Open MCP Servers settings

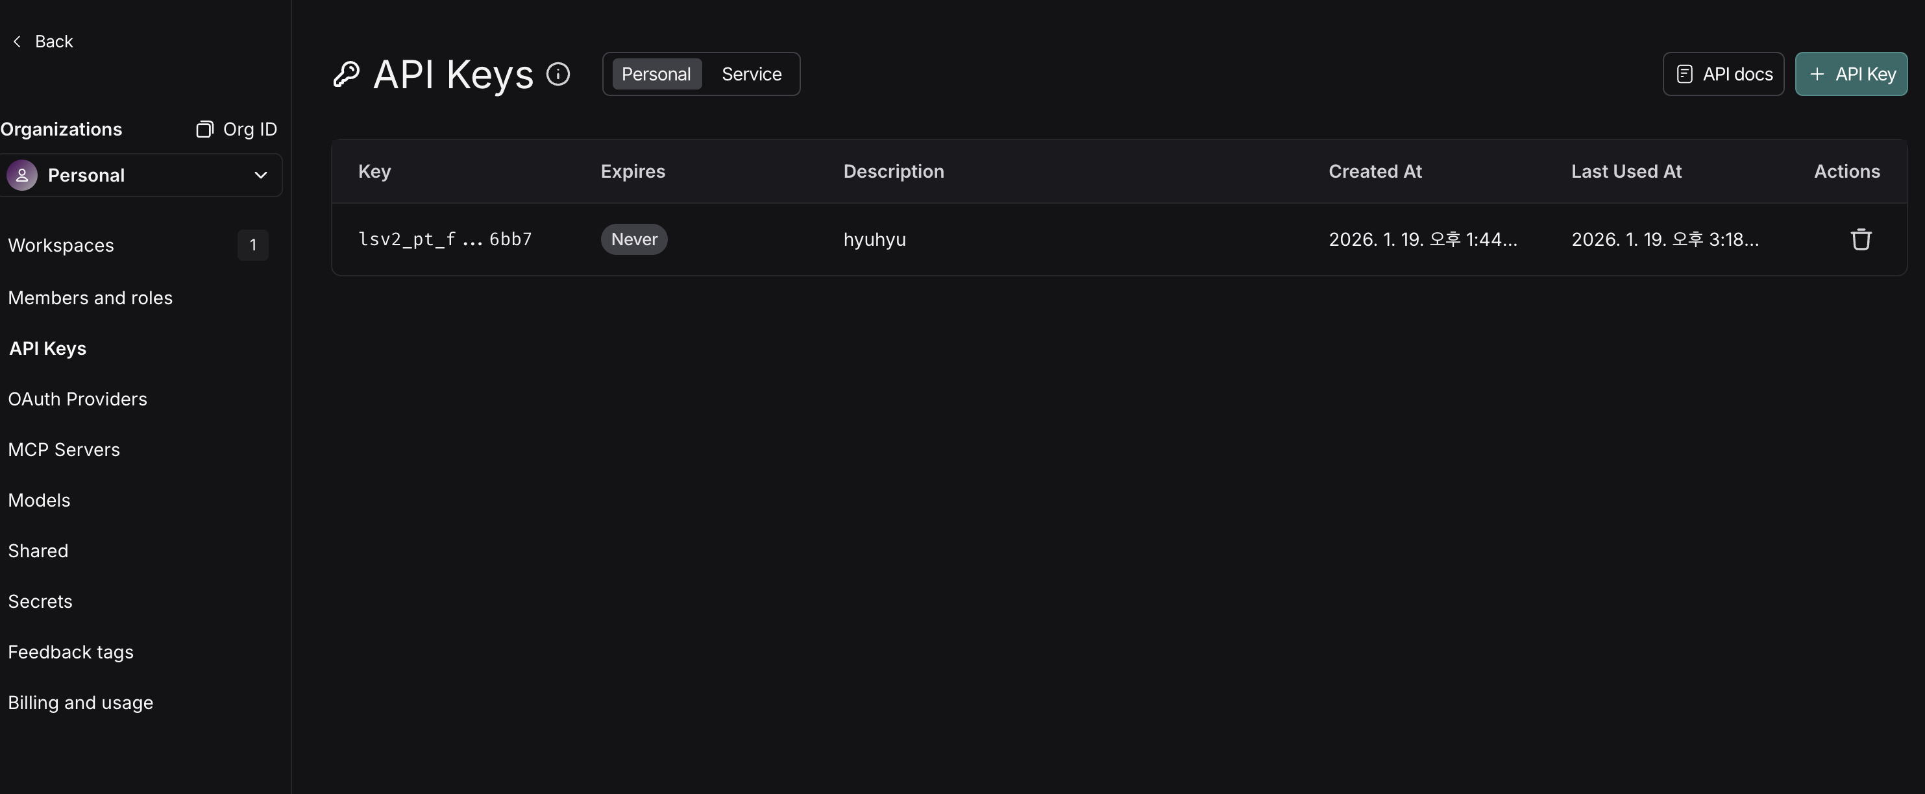[64, 450]
